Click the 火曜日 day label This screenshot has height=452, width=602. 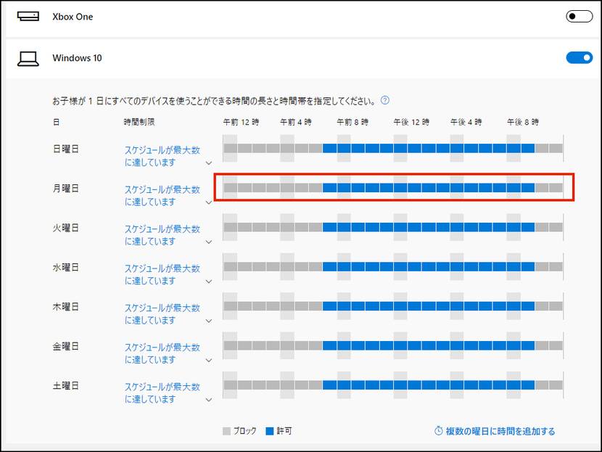(66, 228)
